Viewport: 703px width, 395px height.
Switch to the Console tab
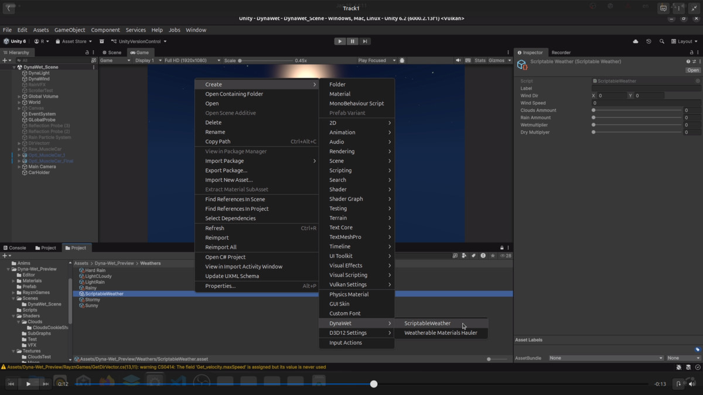pyautogui.click(x=14, y=248)
